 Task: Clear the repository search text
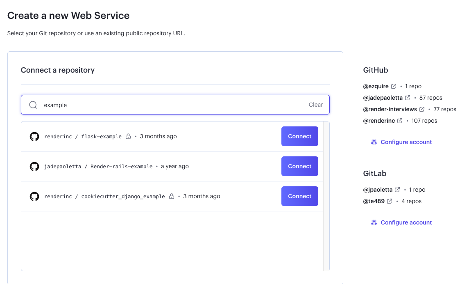point(315,105)
